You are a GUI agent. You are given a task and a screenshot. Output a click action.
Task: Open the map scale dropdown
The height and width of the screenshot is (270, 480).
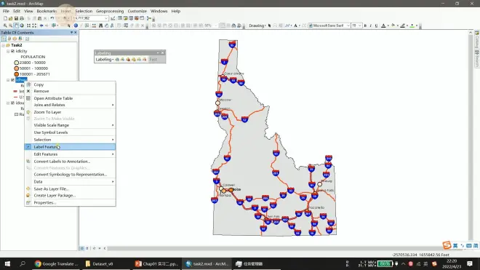[x=106, y=18]
